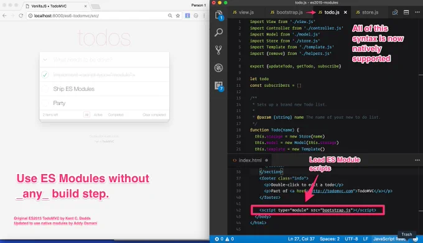Open the Debug view in activity bar
Image resolution: width=423 pixels, height=243 pixels.
point(218,68)
